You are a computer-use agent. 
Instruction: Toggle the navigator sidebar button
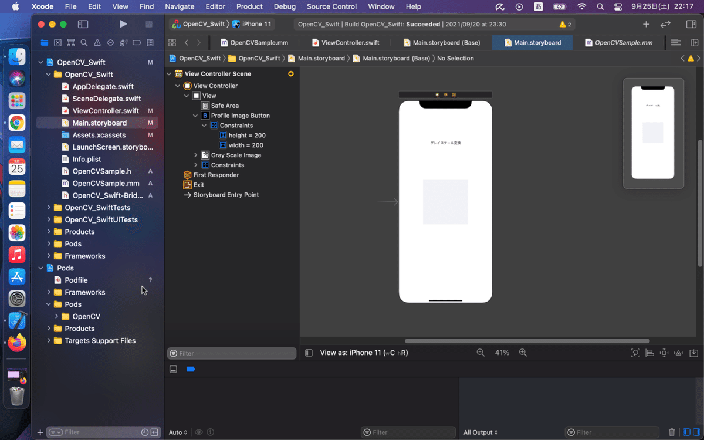(83, 24)
